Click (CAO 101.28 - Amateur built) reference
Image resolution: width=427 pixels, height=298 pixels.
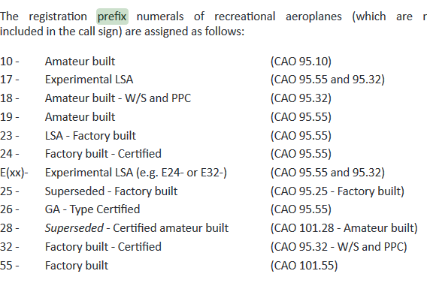pos(344,228)
